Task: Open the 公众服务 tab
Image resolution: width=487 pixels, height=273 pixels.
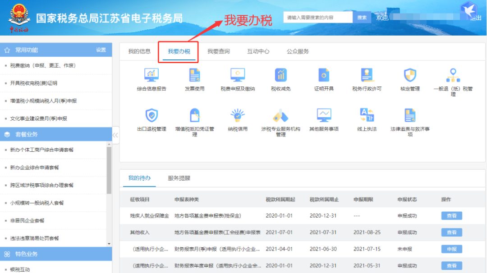Action: 298,51
